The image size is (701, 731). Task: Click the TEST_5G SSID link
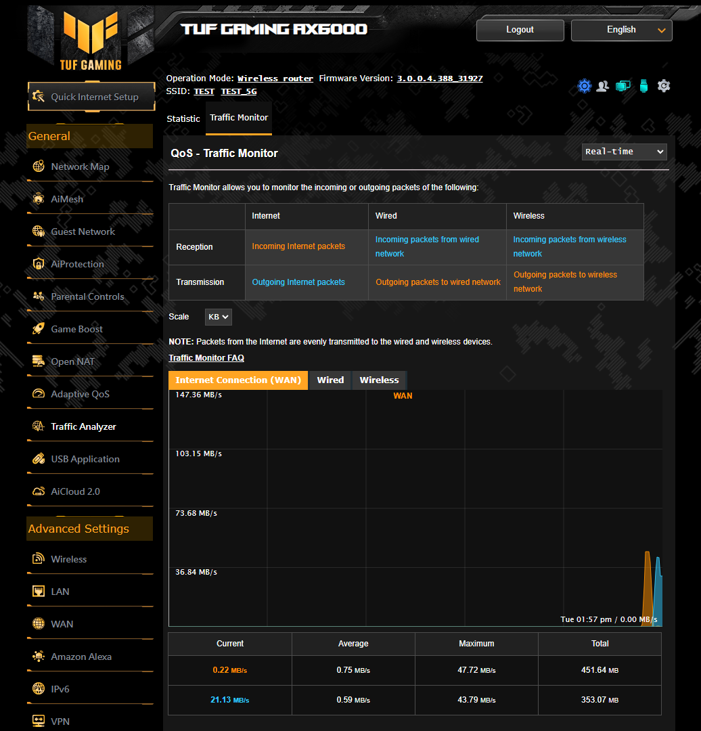point(239,91)
